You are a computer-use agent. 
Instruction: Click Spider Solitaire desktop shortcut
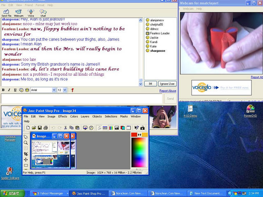pyautogui.click(x=10, y=173)
